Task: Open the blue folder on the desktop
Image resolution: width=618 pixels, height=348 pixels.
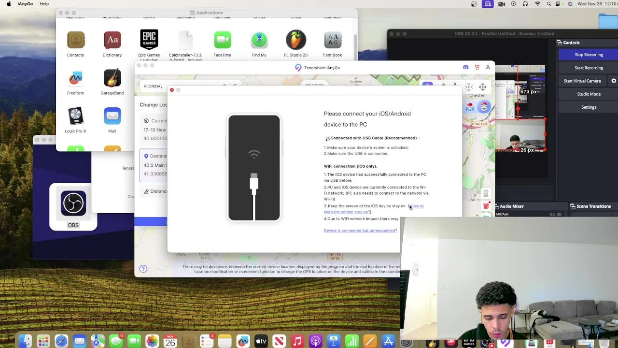Action: (608, 22)
